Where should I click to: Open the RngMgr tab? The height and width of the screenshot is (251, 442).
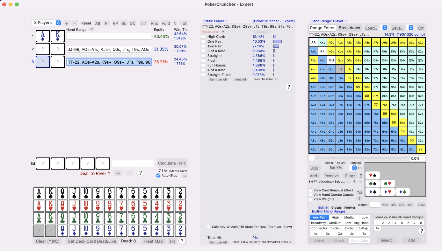click(350, 208)
